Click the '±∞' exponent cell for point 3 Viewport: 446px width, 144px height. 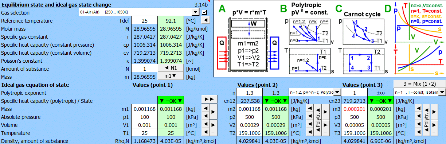[x=380, y=93]
